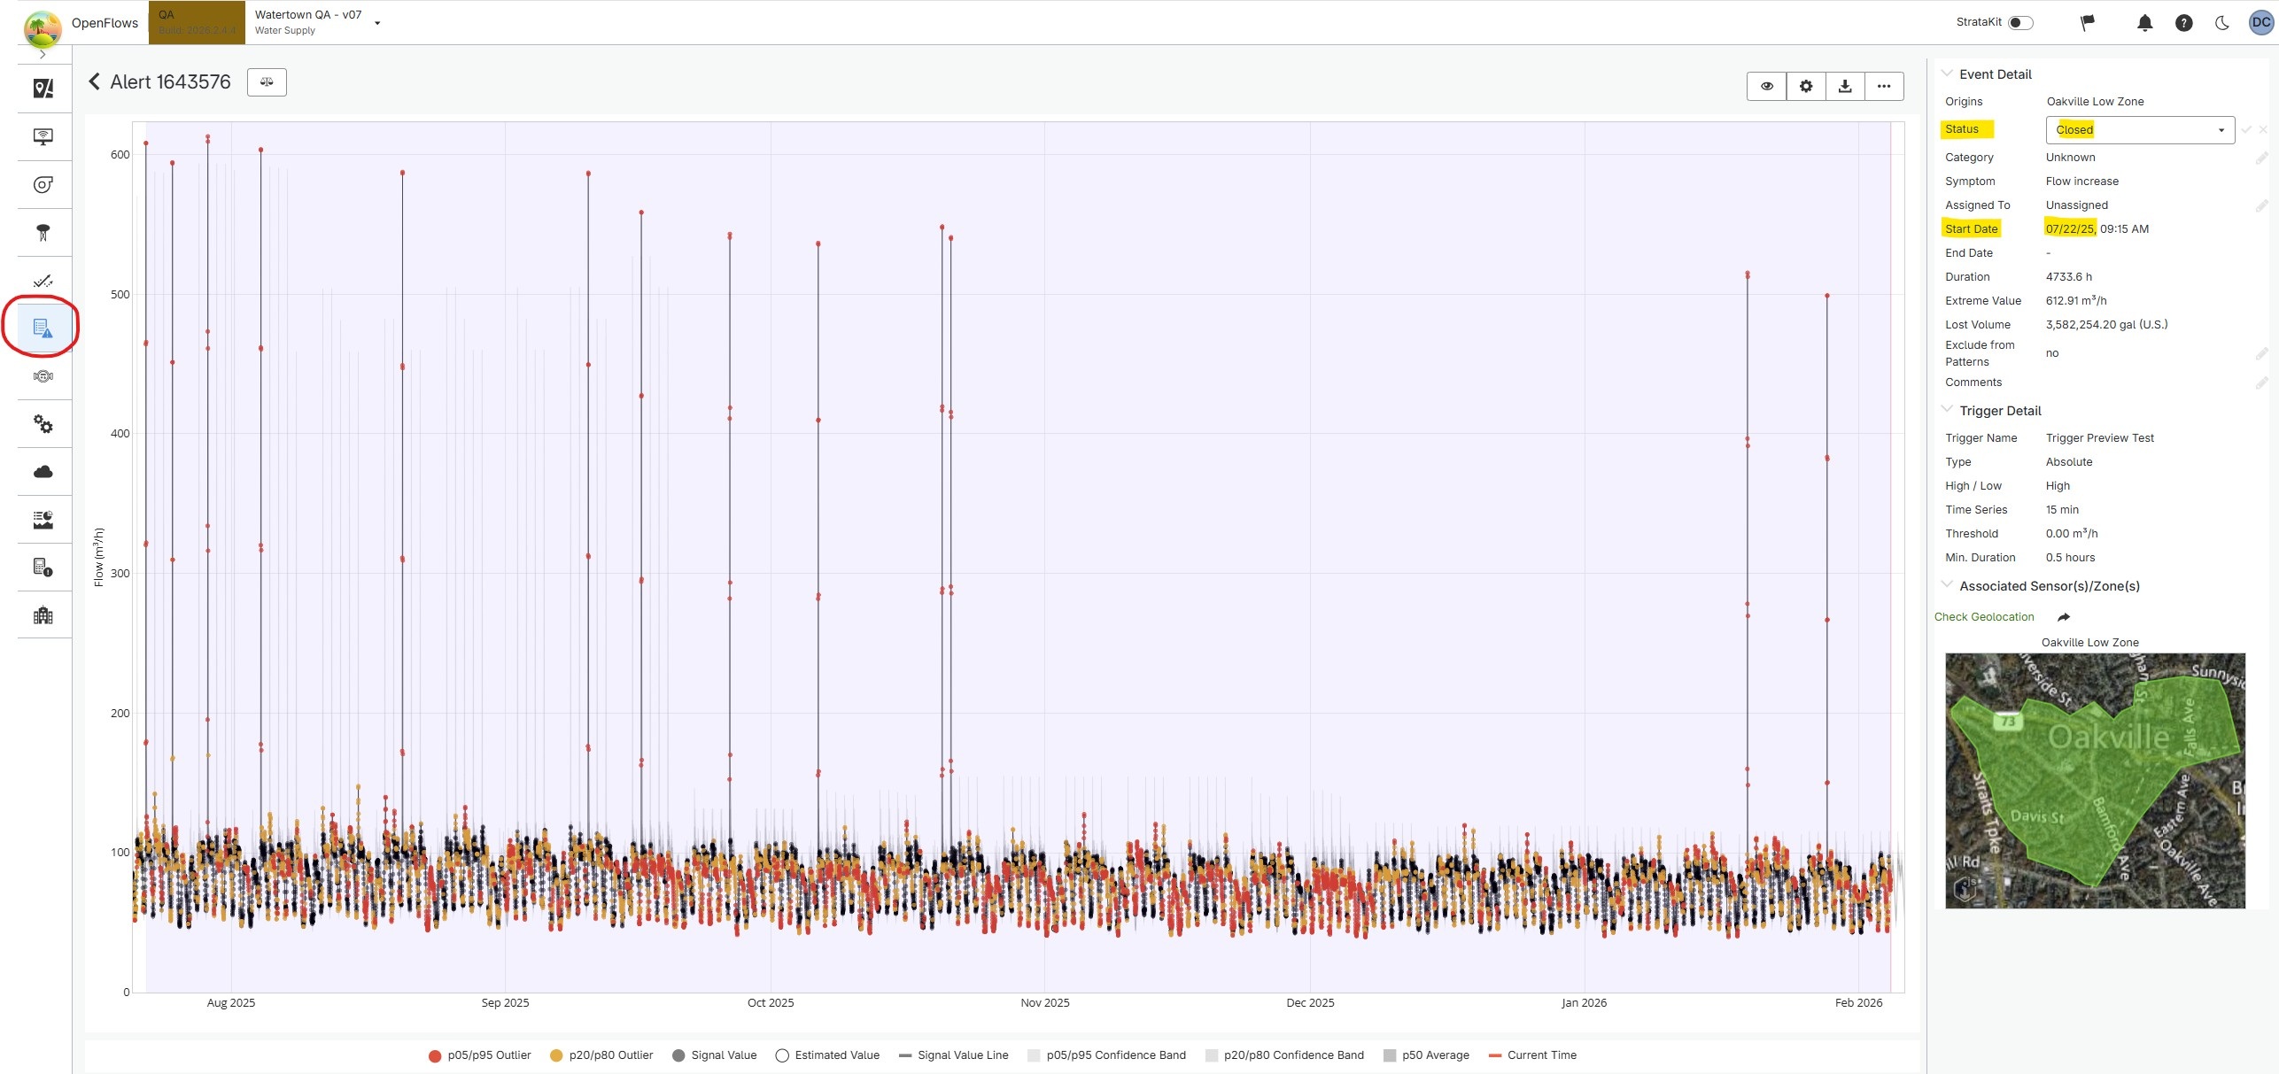Click the p05/p95 Outlier legend swatch

pos(435,1055)
